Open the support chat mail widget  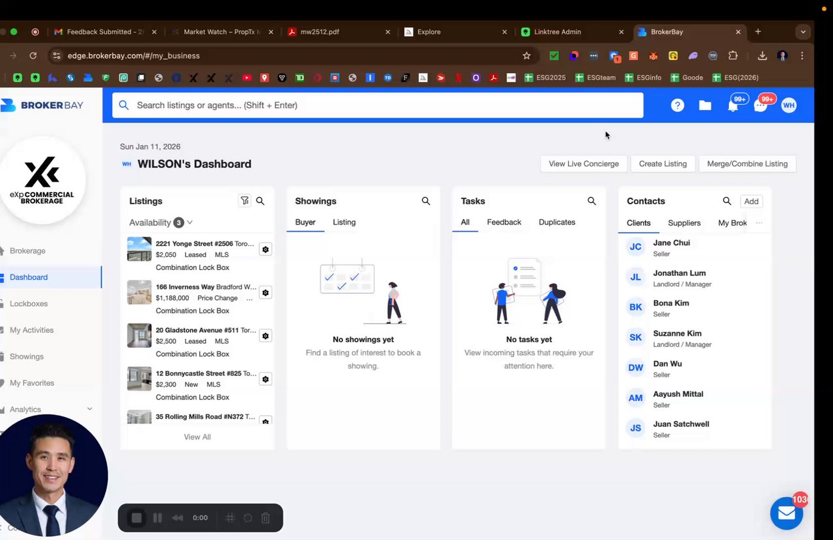pos(787,513)
